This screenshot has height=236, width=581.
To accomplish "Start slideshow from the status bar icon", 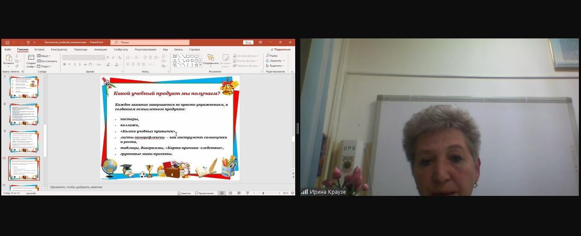I will coord(247,193).
